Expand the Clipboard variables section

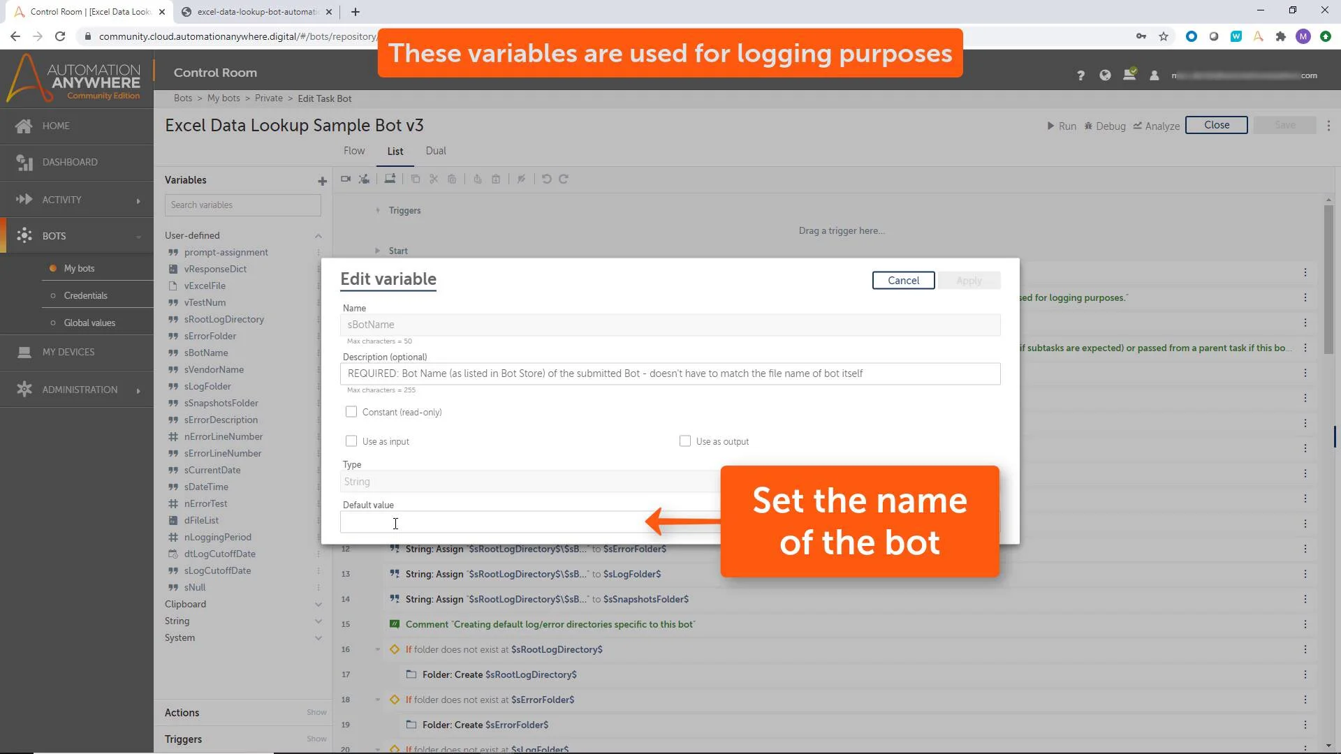pyautogui.click(x=318, y=605)
